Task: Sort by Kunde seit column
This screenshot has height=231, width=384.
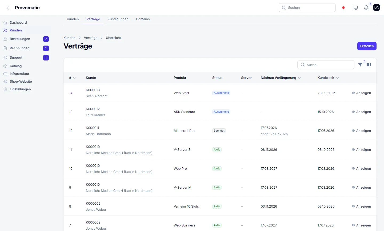Action: tap(328, 78)
